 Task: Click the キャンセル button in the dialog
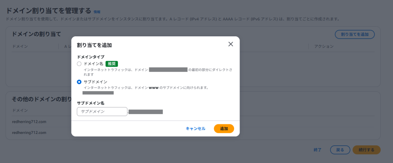(195, 129)
